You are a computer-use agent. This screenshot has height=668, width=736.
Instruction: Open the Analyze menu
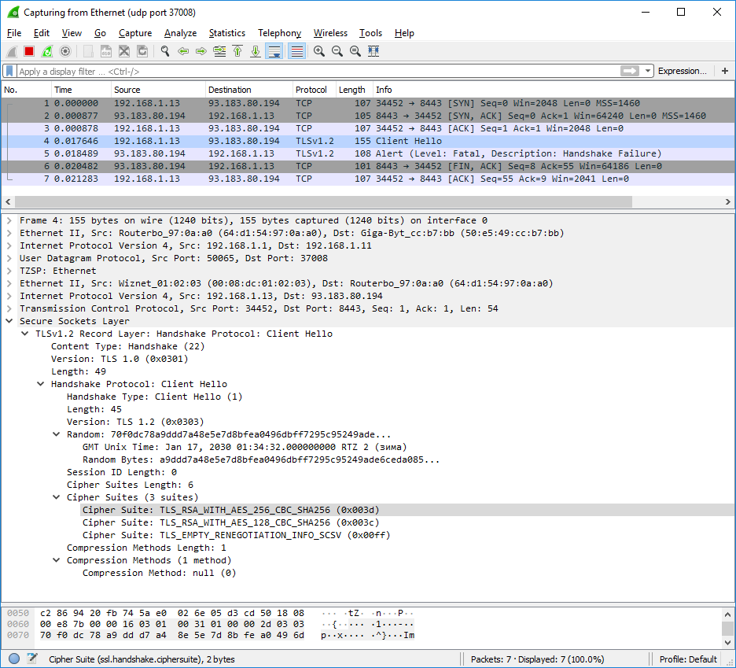pos(180,33)
